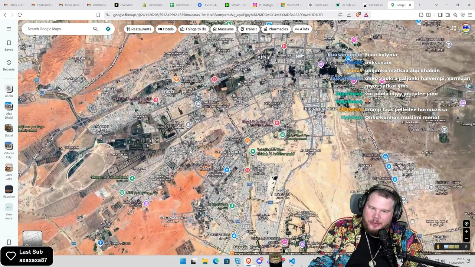Viewport: 475px width, 267px height.
Task: Open the Ethos Coffee pin
Action: [177, 79]
